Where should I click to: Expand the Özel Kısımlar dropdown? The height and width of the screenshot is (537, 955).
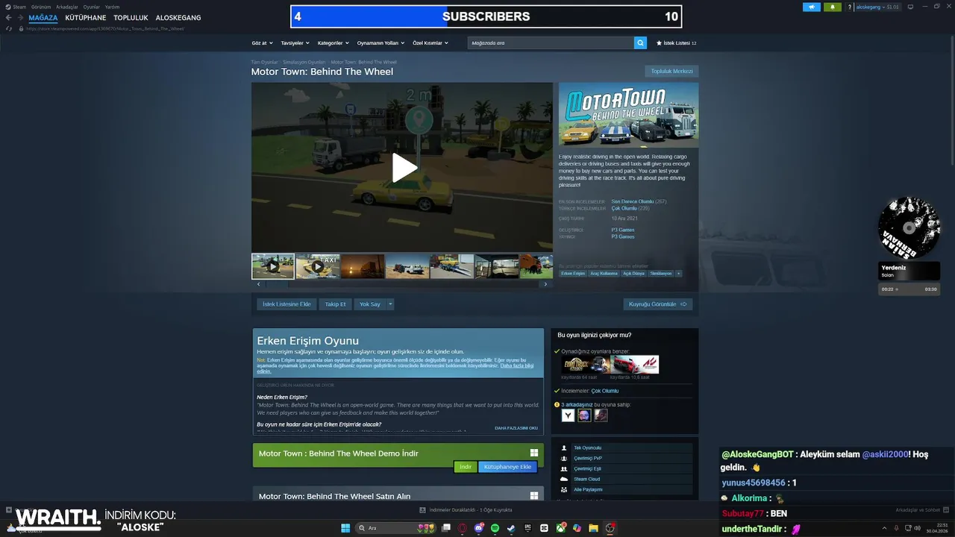pyautogui.click(x=430, y=43)
